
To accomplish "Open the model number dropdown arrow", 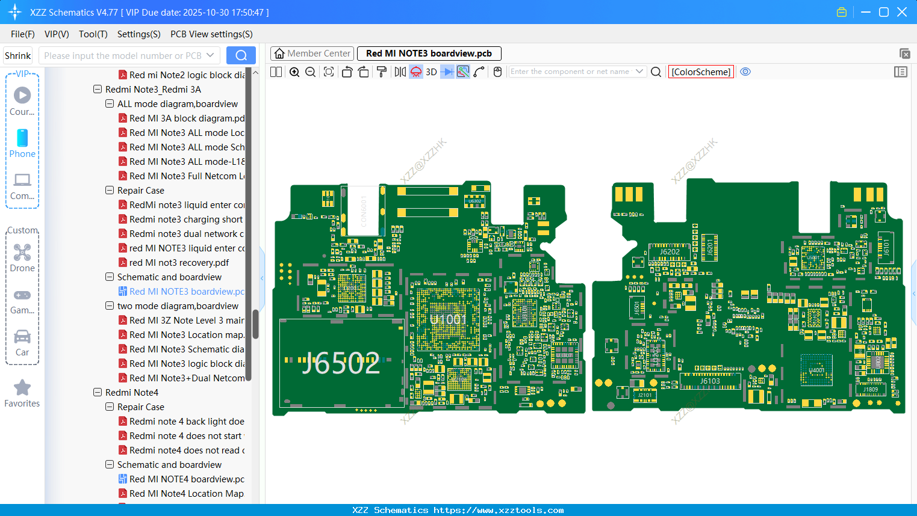I will point(210,56).
